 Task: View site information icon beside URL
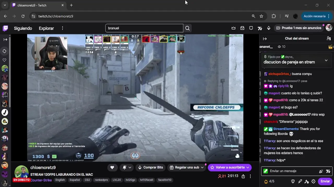33,16
